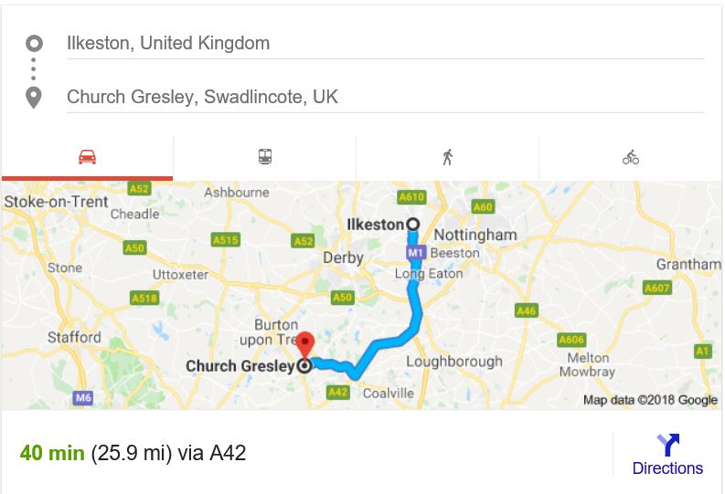Click the origin circle icon beside Ilkeston field

[x=34, y=44]
